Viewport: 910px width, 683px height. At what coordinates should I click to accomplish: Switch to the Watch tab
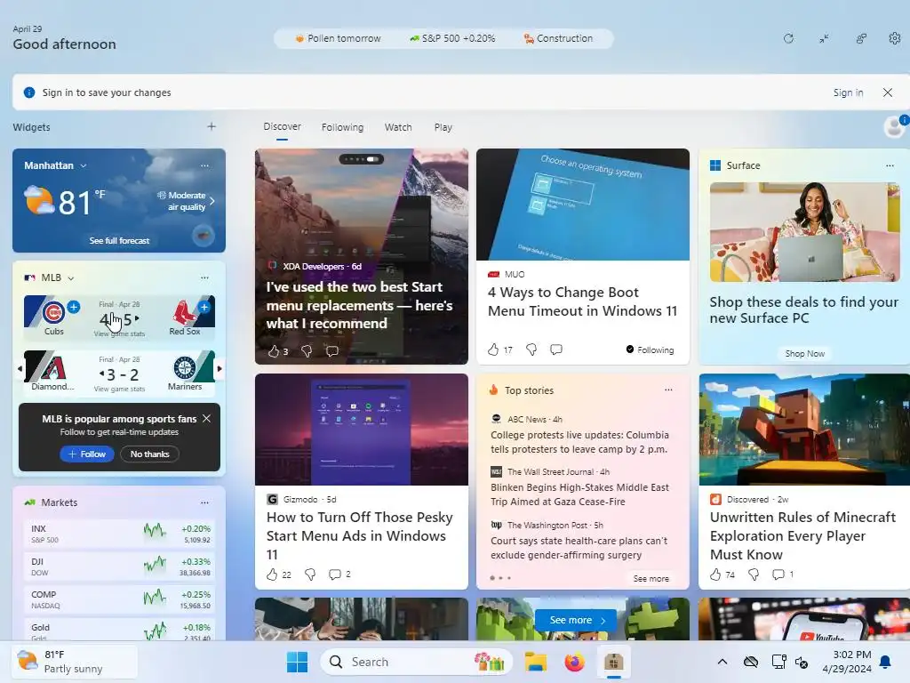click(398, 127)
